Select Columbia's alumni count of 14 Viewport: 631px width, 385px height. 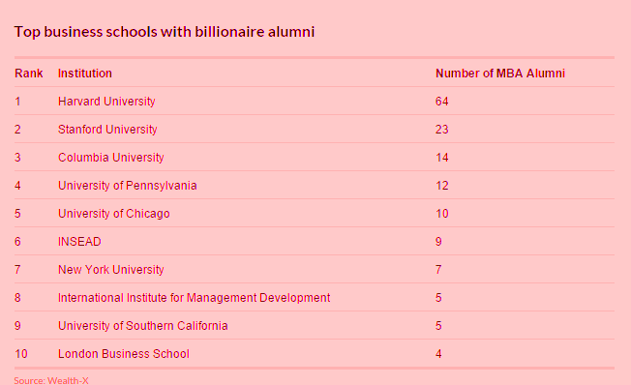point(442,158)
